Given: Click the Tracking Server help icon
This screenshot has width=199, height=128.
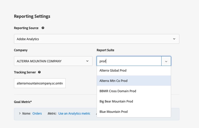Looking at the screenshot, I should (39, 72).
